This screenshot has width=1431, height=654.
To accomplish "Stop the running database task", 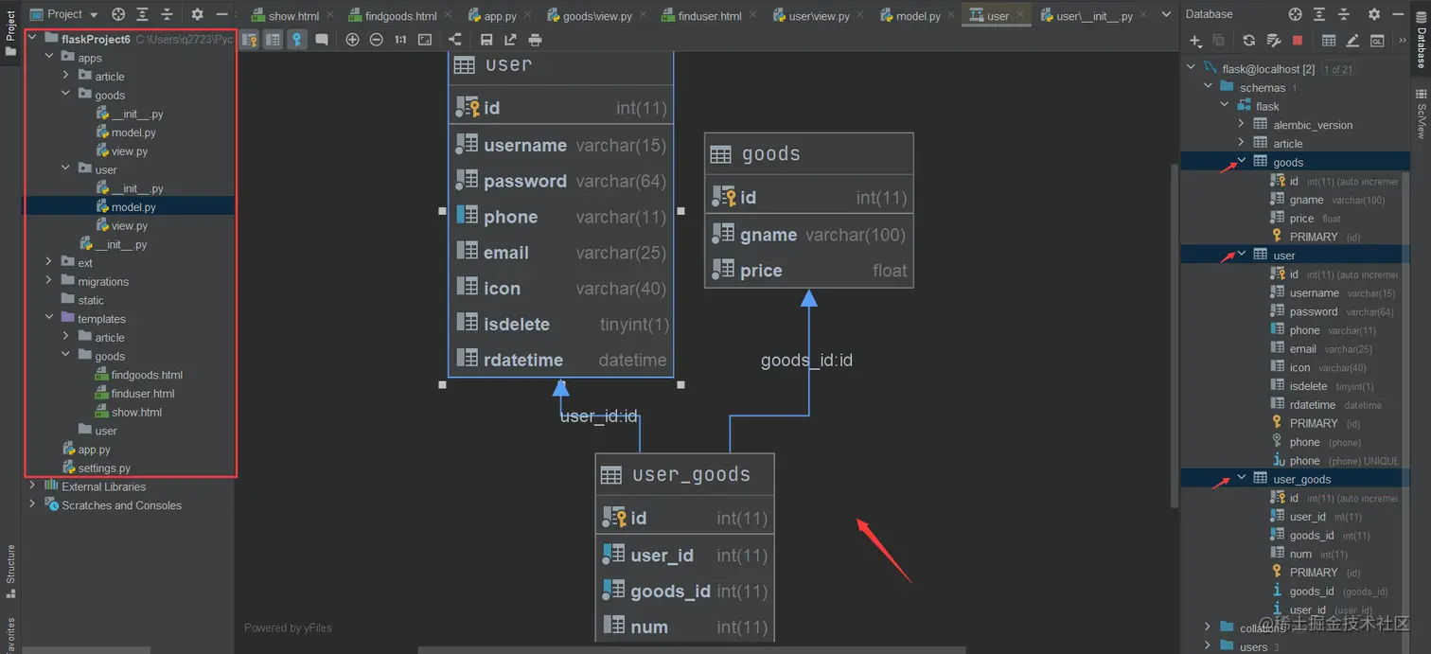I will pyautogui.click(x=1298, y=41).
